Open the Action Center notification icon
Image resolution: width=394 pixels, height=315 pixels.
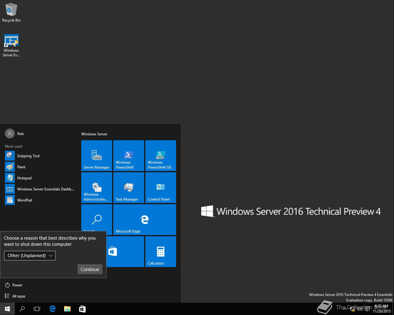[367, 309]
